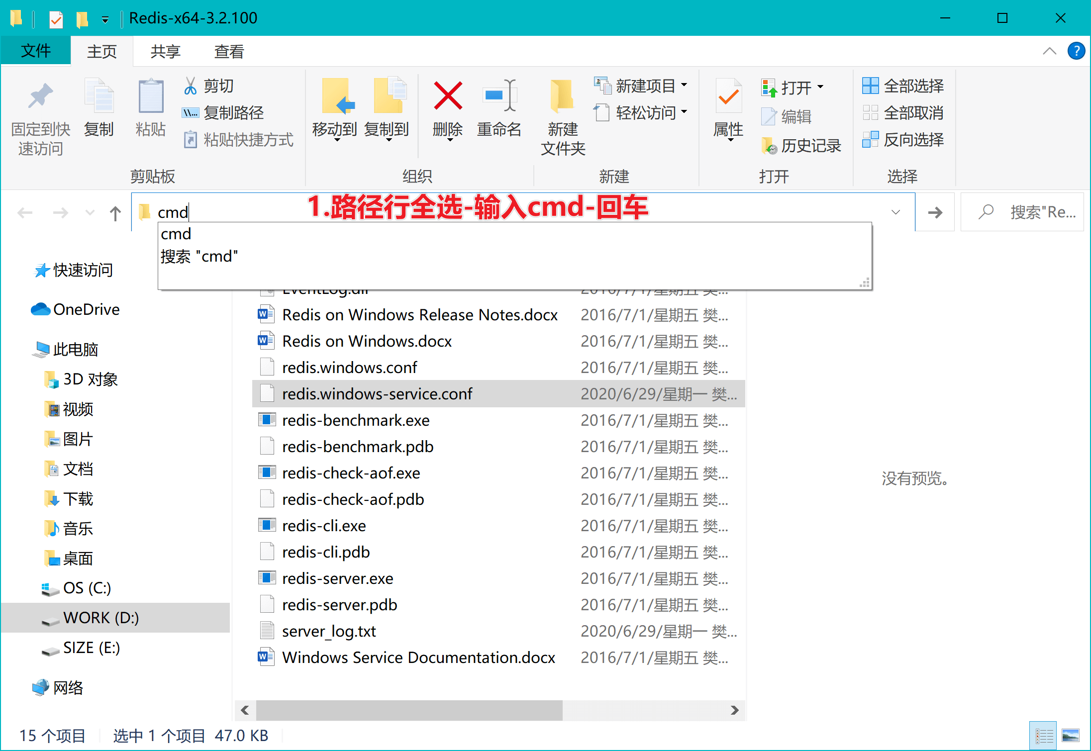1091x751 pixels.
Task: Open the File menu tab
Action: point(36,51)
